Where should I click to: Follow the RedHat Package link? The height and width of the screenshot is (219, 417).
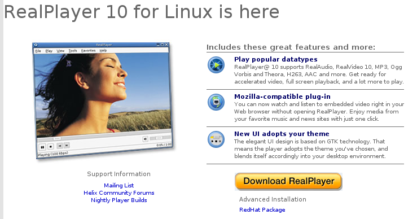click(262, 209)
